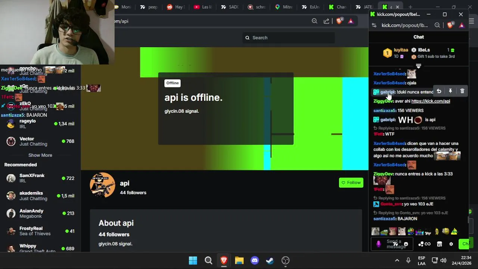Open SamXFrank recommended channel

(40, 178)
